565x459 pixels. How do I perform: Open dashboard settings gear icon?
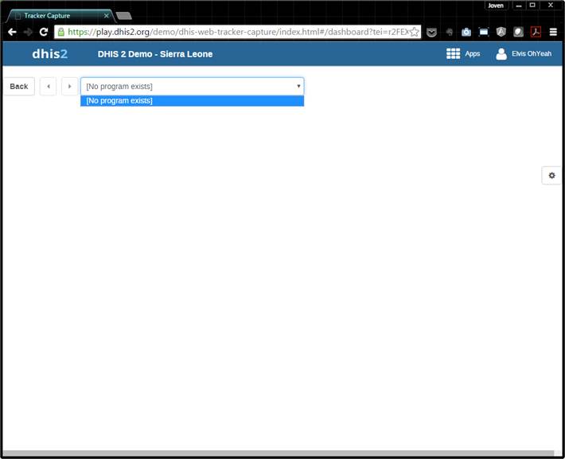point(551,176)
